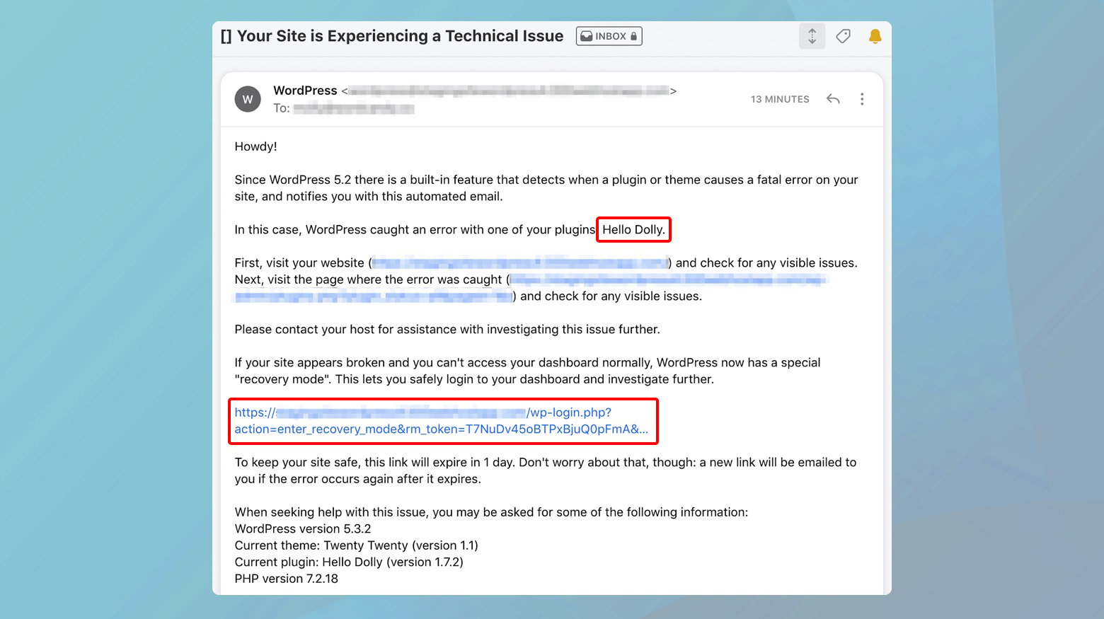Screen dimensions: 1104x619
Task: Reply using the curved arrow icon
Action: coord(833,99)
